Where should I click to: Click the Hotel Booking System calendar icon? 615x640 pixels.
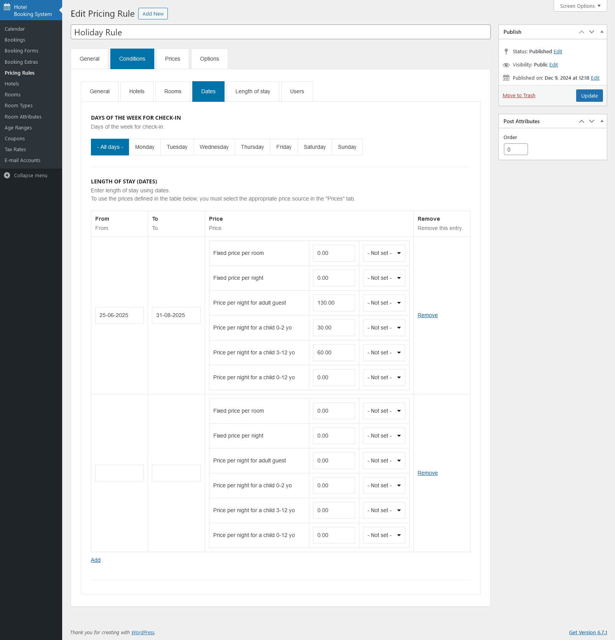coord(7,7)
